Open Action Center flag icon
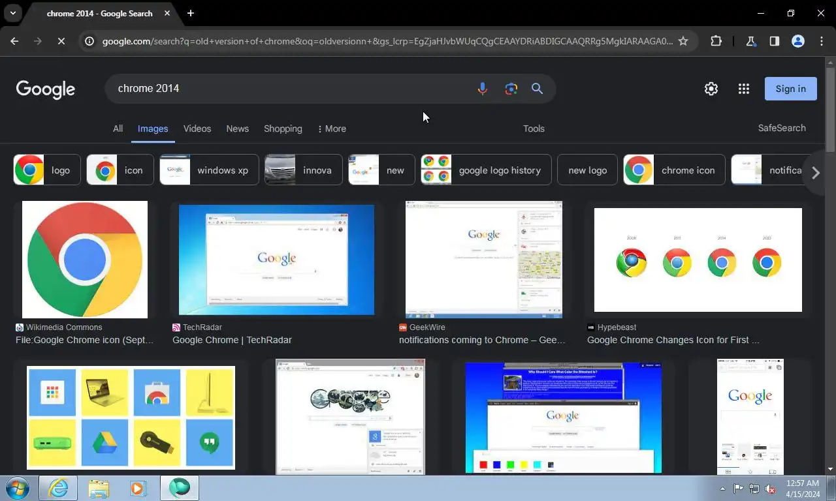836x501 pixels. pyautogui.click(x=738, y=488)
